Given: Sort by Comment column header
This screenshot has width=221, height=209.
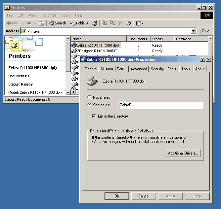Looking at the screenshot, I should pos(191,39).
